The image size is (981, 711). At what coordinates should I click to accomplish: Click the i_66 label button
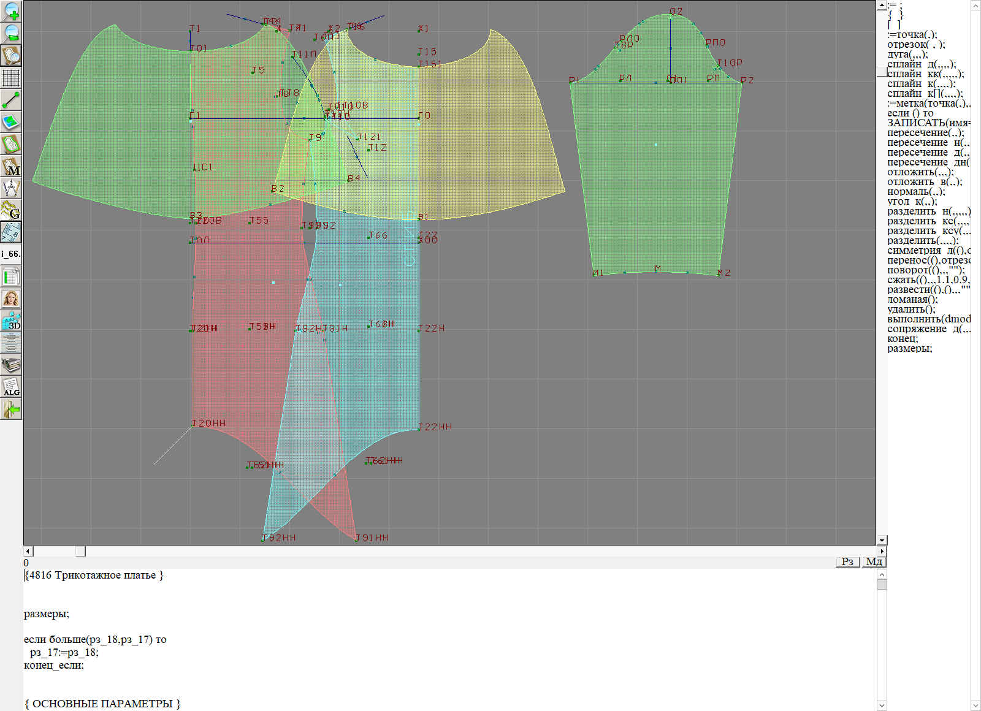tap(11, 254)
